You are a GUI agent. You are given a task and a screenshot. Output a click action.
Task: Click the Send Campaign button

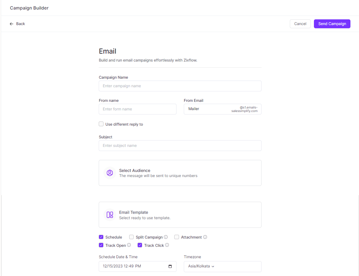point(332,23)
